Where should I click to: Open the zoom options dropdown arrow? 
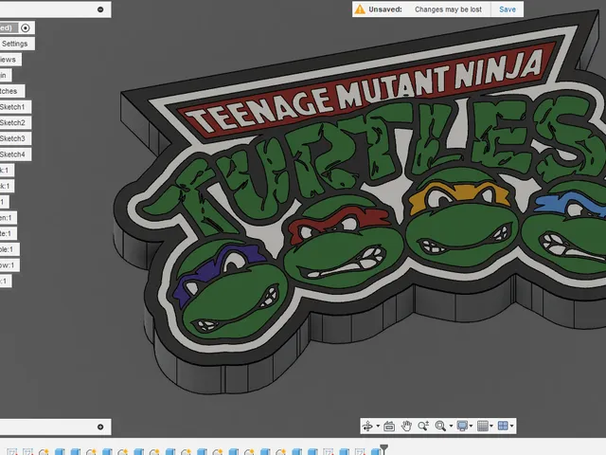[451, 426]
